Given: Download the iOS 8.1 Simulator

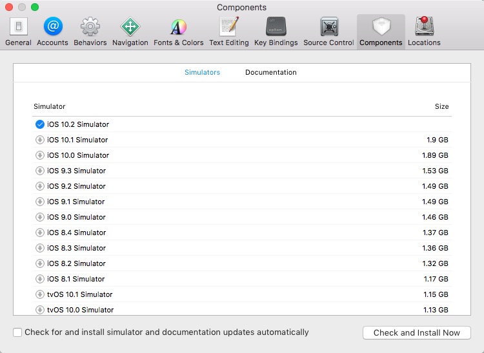Looking at the screenshot, I should 40,279.
